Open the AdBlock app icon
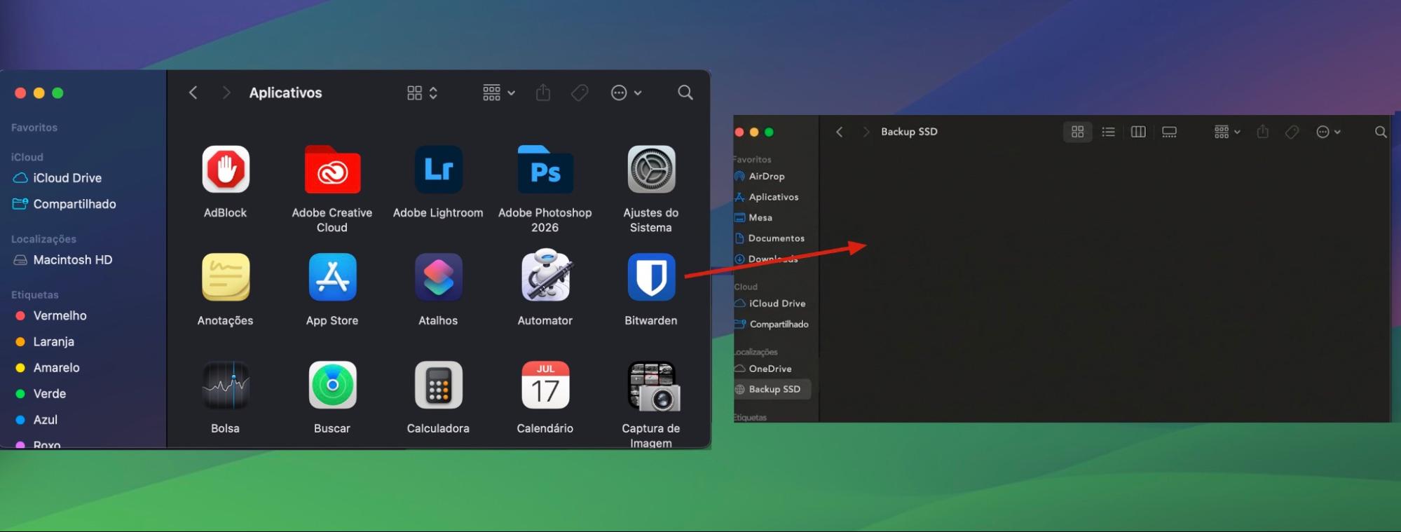Viewport: 1401px width, 532px height. coord(225,169)
